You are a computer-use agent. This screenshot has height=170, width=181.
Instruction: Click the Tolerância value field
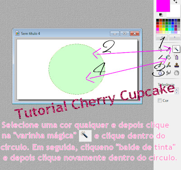pos(167,91)
